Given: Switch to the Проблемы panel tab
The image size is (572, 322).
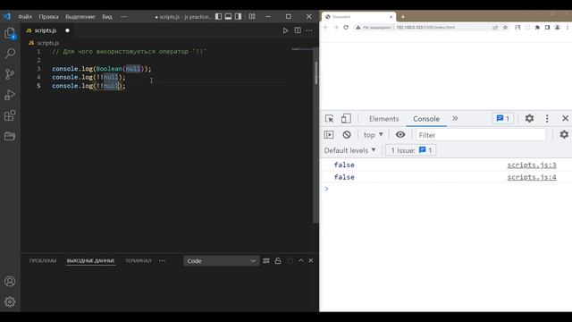Looking at the screenshot, I should [x=43, y=260].
